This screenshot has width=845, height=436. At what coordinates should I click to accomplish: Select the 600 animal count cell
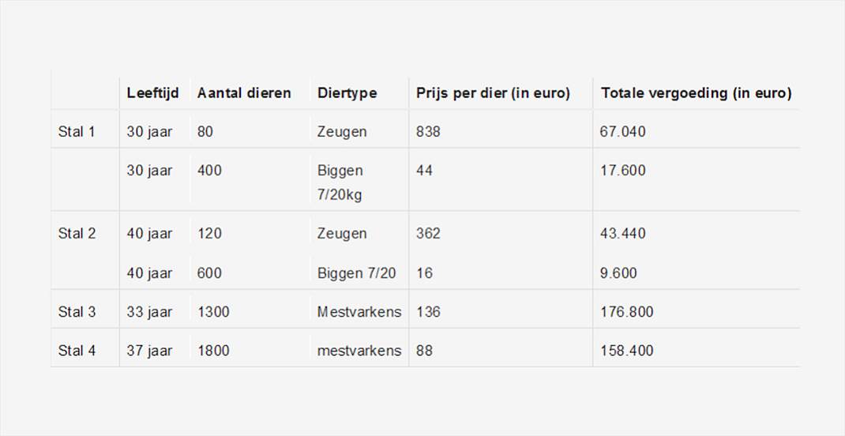coord(209,273)
